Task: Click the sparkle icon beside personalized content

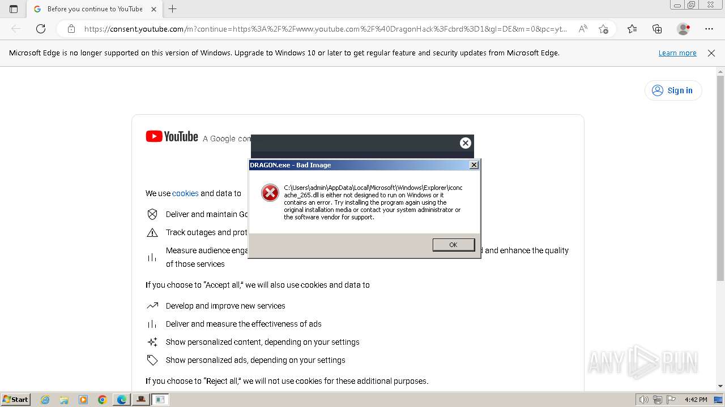Action: pyautogui.click(x=152, y=342)
